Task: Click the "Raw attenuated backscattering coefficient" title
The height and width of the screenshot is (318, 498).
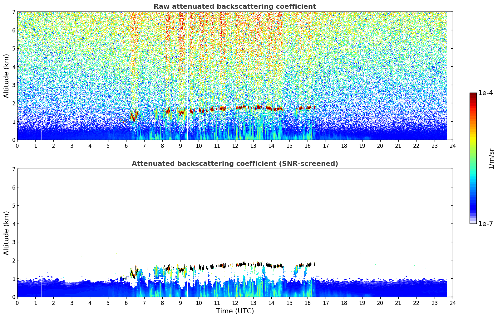Action: pos(235,7)
